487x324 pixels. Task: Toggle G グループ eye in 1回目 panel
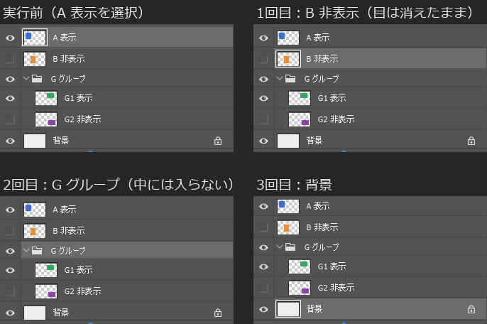[x=263, y=79]
